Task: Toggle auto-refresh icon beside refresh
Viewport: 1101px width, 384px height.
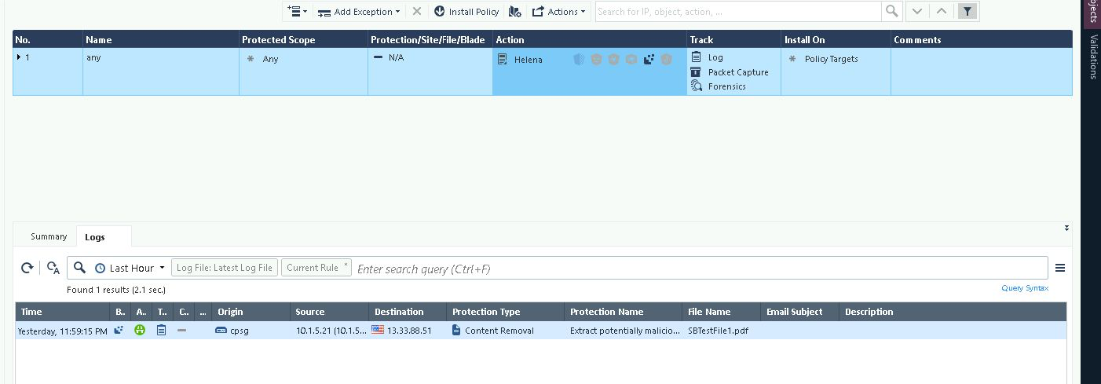Action: 53,269
